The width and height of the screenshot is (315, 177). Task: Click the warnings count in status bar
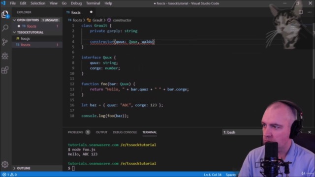click(x=13, y=175)
